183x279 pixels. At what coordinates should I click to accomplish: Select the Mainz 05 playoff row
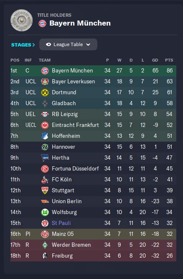[x=93, y=234]
